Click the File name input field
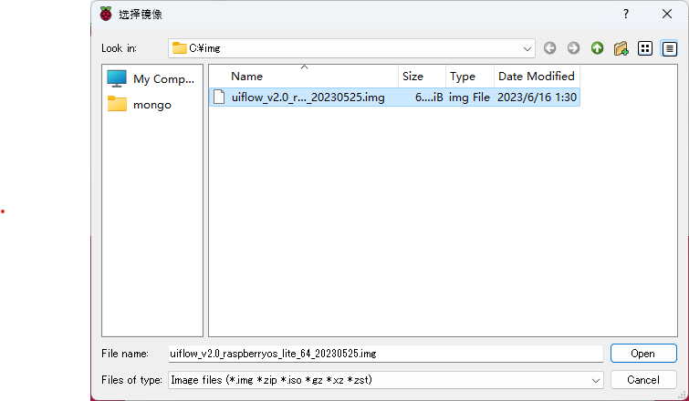This screenshot has width=689, height=401. click(385, 354)
